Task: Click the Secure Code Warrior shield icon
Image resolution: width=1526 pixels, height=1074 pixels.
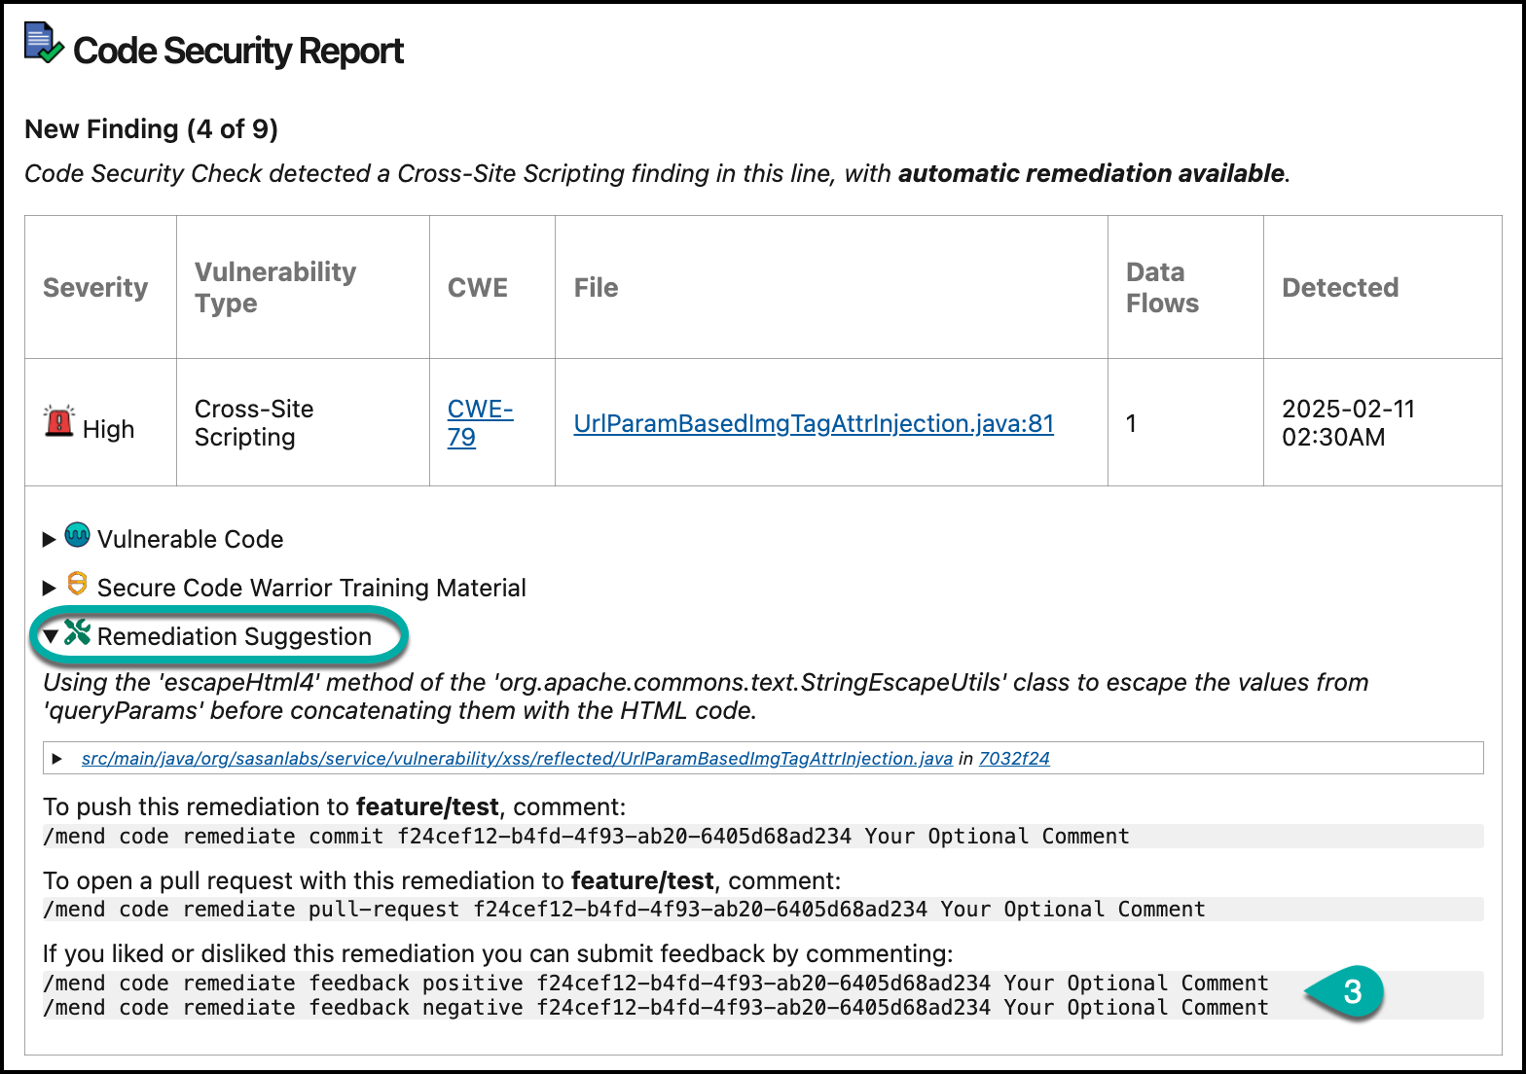Action: point(77,584)
